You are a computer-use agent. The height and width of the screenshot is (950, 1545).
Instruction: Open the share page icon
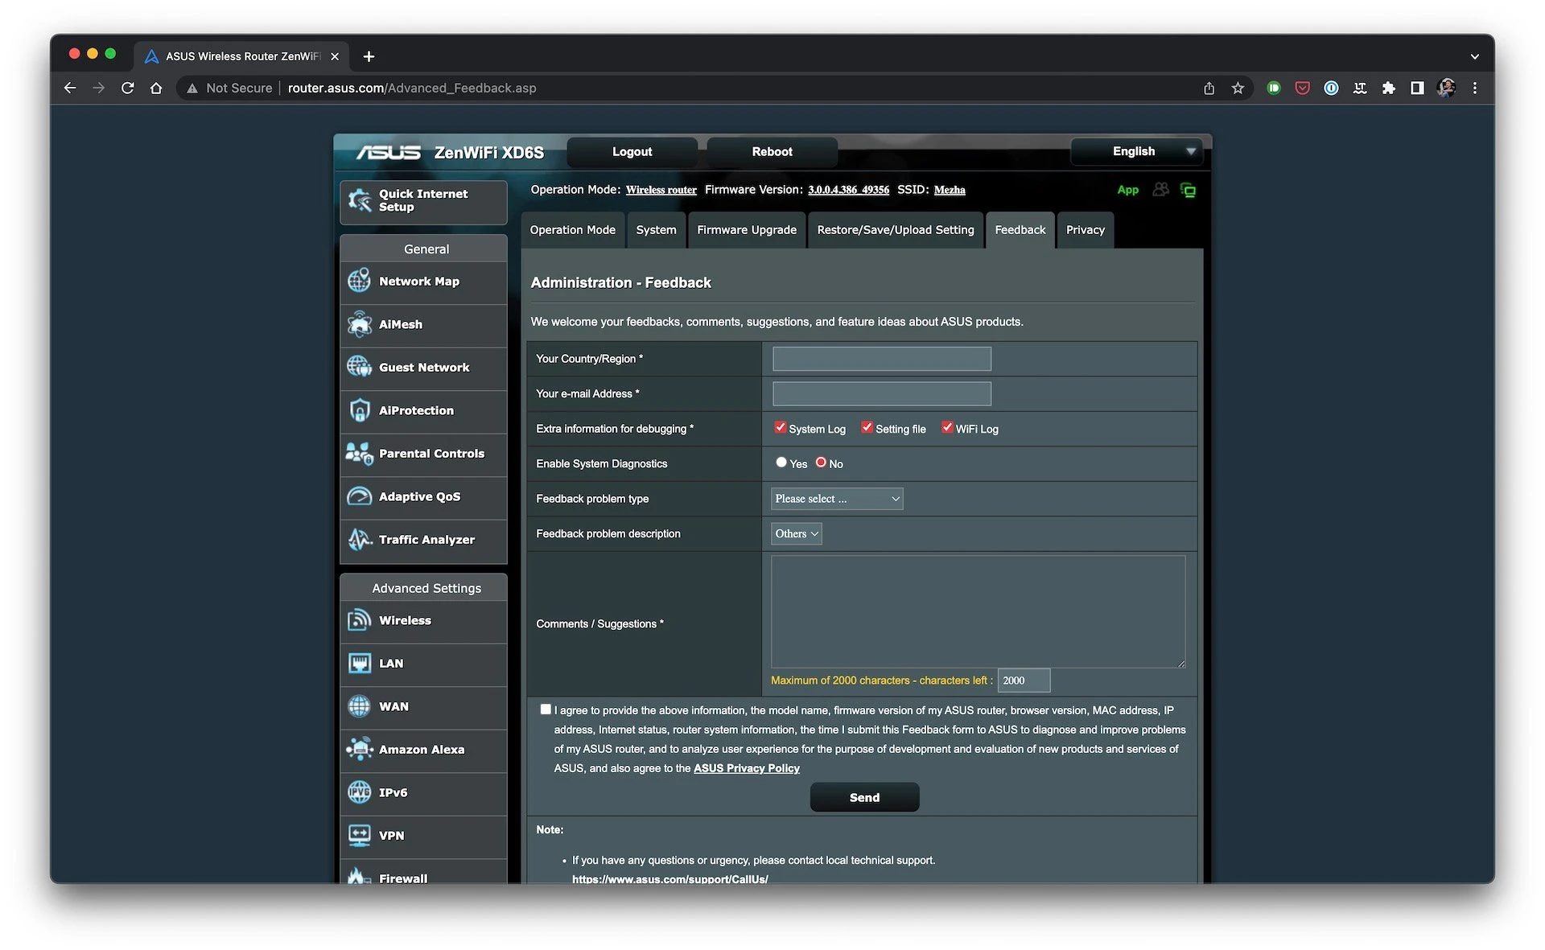[1209, 88]
